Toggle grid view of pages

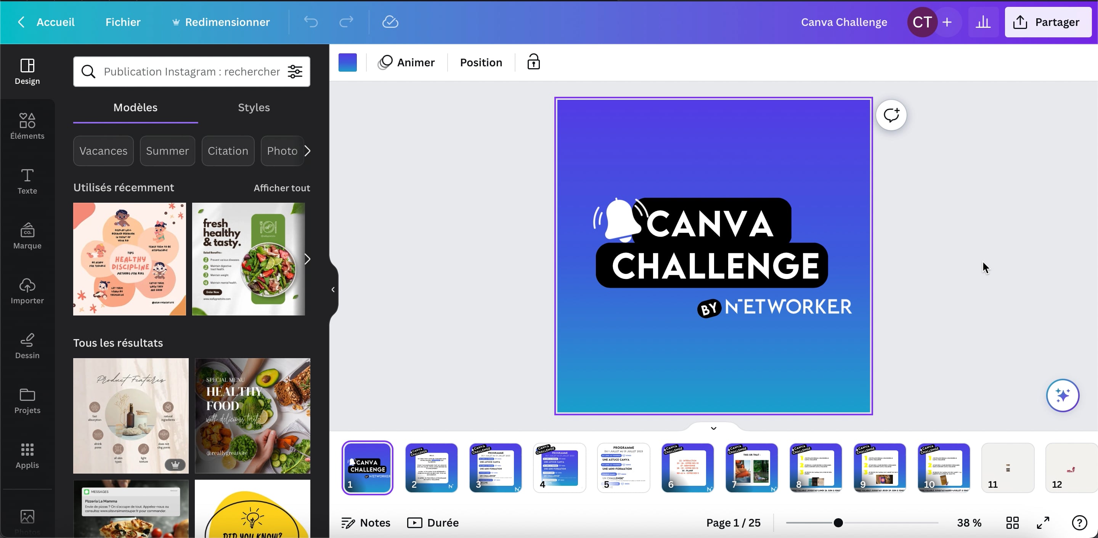[x=1012, y=523]
